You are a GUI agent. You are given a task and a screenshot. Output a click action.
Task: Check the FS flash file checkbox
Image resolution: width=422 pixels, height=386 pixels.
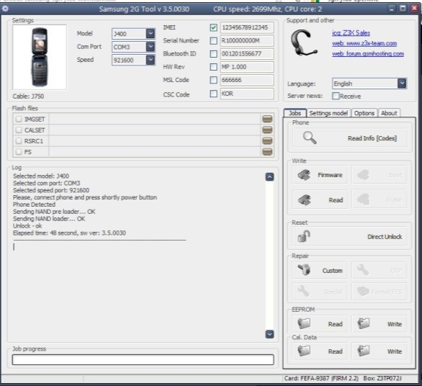click(19, 152)
